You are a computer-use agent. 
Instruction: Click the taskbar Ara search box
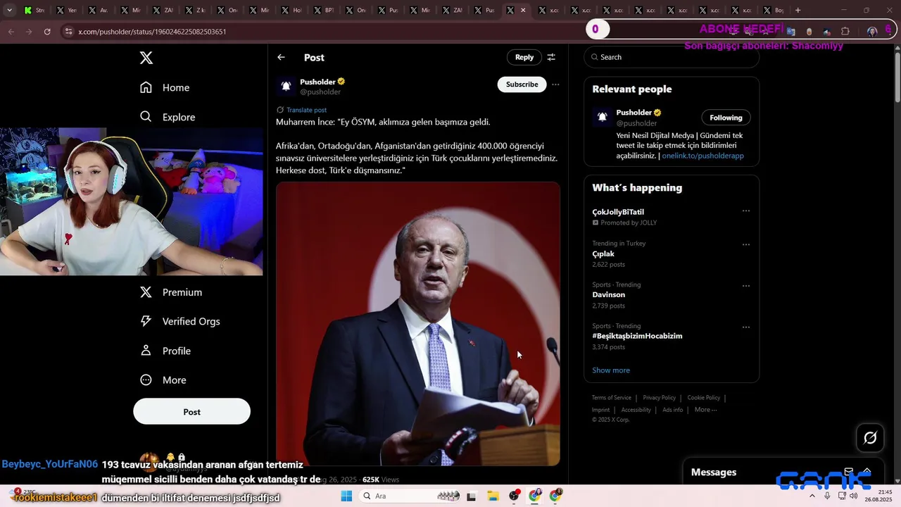[411, 496]
